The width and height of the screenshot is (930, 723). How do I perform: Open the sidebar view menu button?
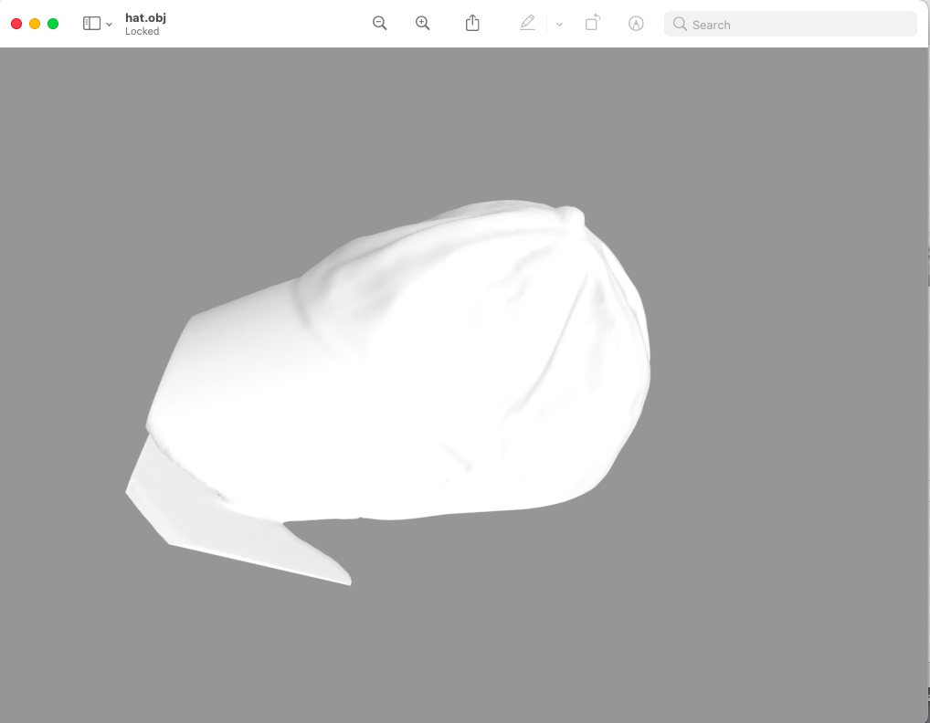coord(91,24)
